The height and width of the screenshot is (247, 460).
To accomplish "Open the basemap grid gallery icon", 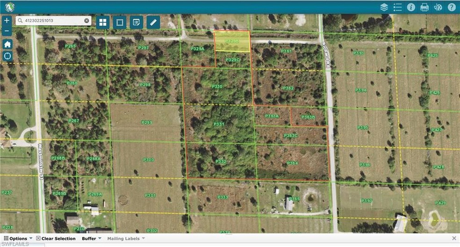I will click(103, 22).
